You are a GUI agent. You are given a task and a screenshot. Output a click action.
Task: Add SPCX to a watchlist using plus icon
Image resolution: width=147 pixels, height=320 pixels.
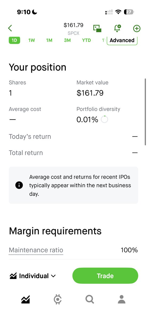(137, 29)
